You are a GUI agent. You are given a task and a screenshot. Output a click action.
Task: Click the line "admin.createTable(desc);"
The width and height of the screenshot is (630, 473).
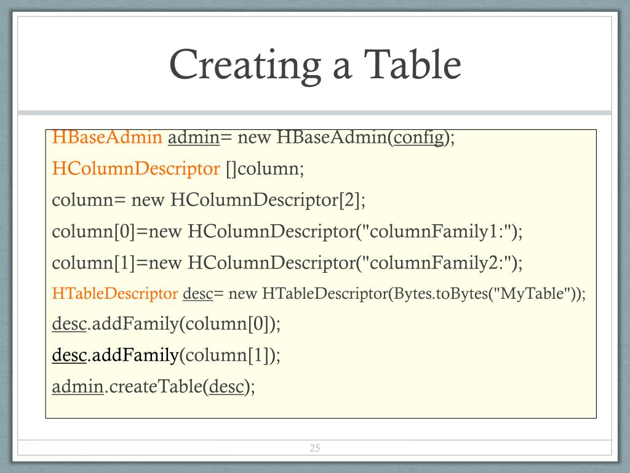point(153,387)
